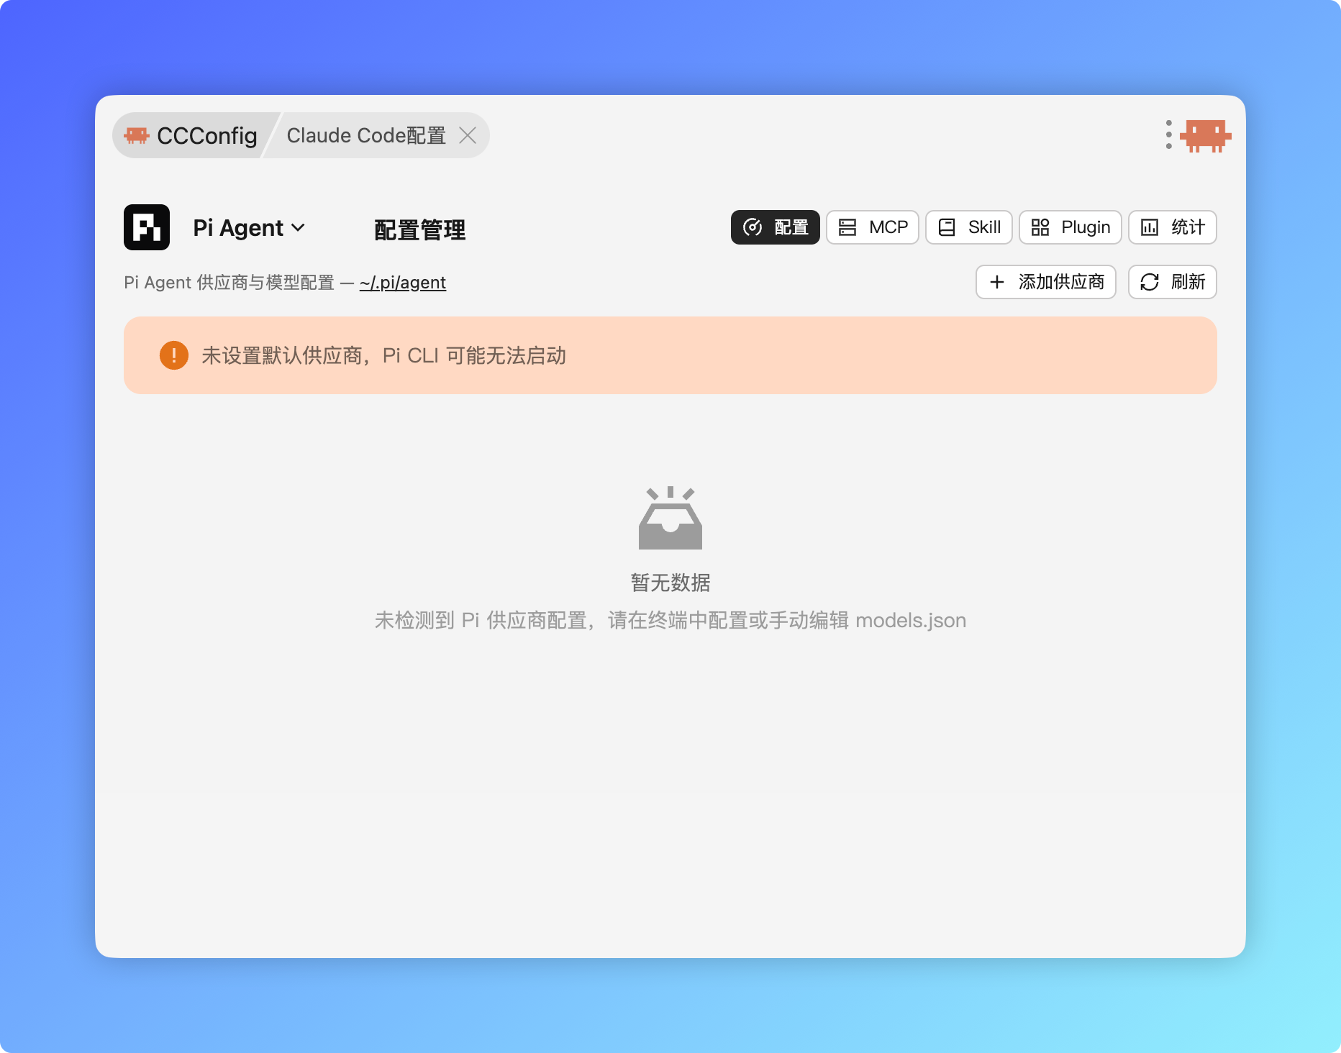Click the orange warning exclamation icon
1341x1053 pixels.
(x=174, y=355)
